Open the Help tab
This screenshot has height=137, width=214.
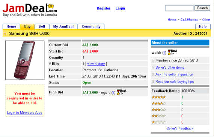pos(203,27)
